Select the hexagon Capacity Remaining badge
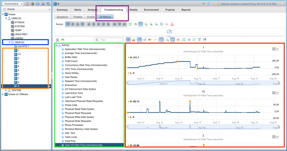Screen dimensions: 287x151 [98, 24]
